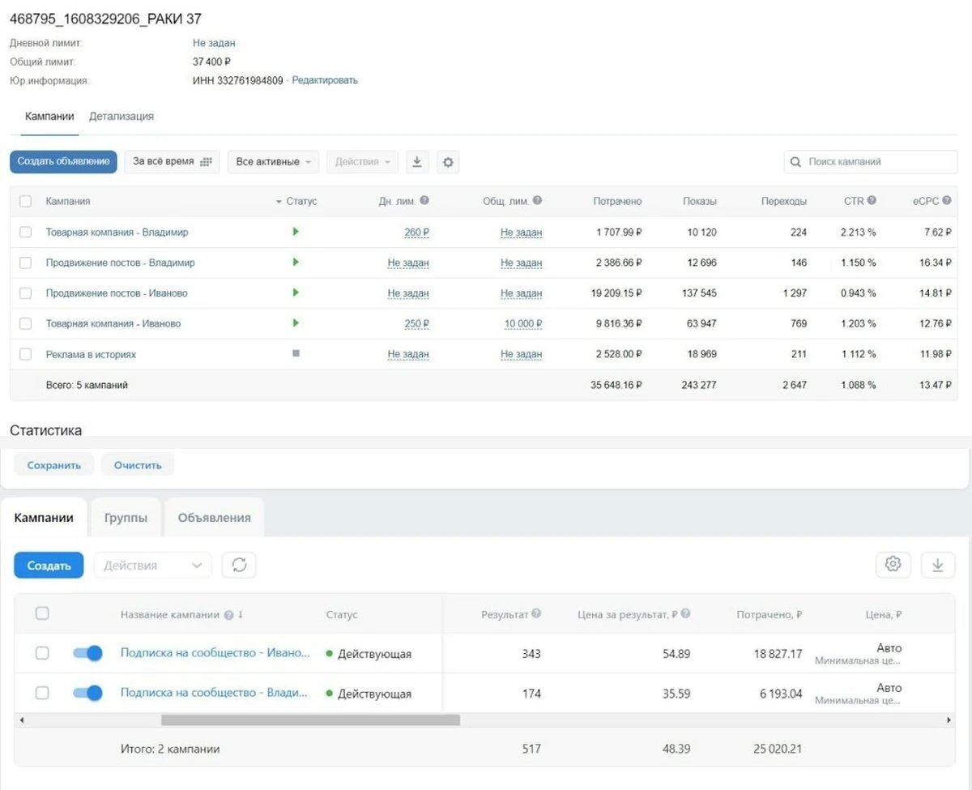Click the scrollbar right arrow in lower table
Image resolution: width=972 pixels, height=790 pixels.
[949, 720]
